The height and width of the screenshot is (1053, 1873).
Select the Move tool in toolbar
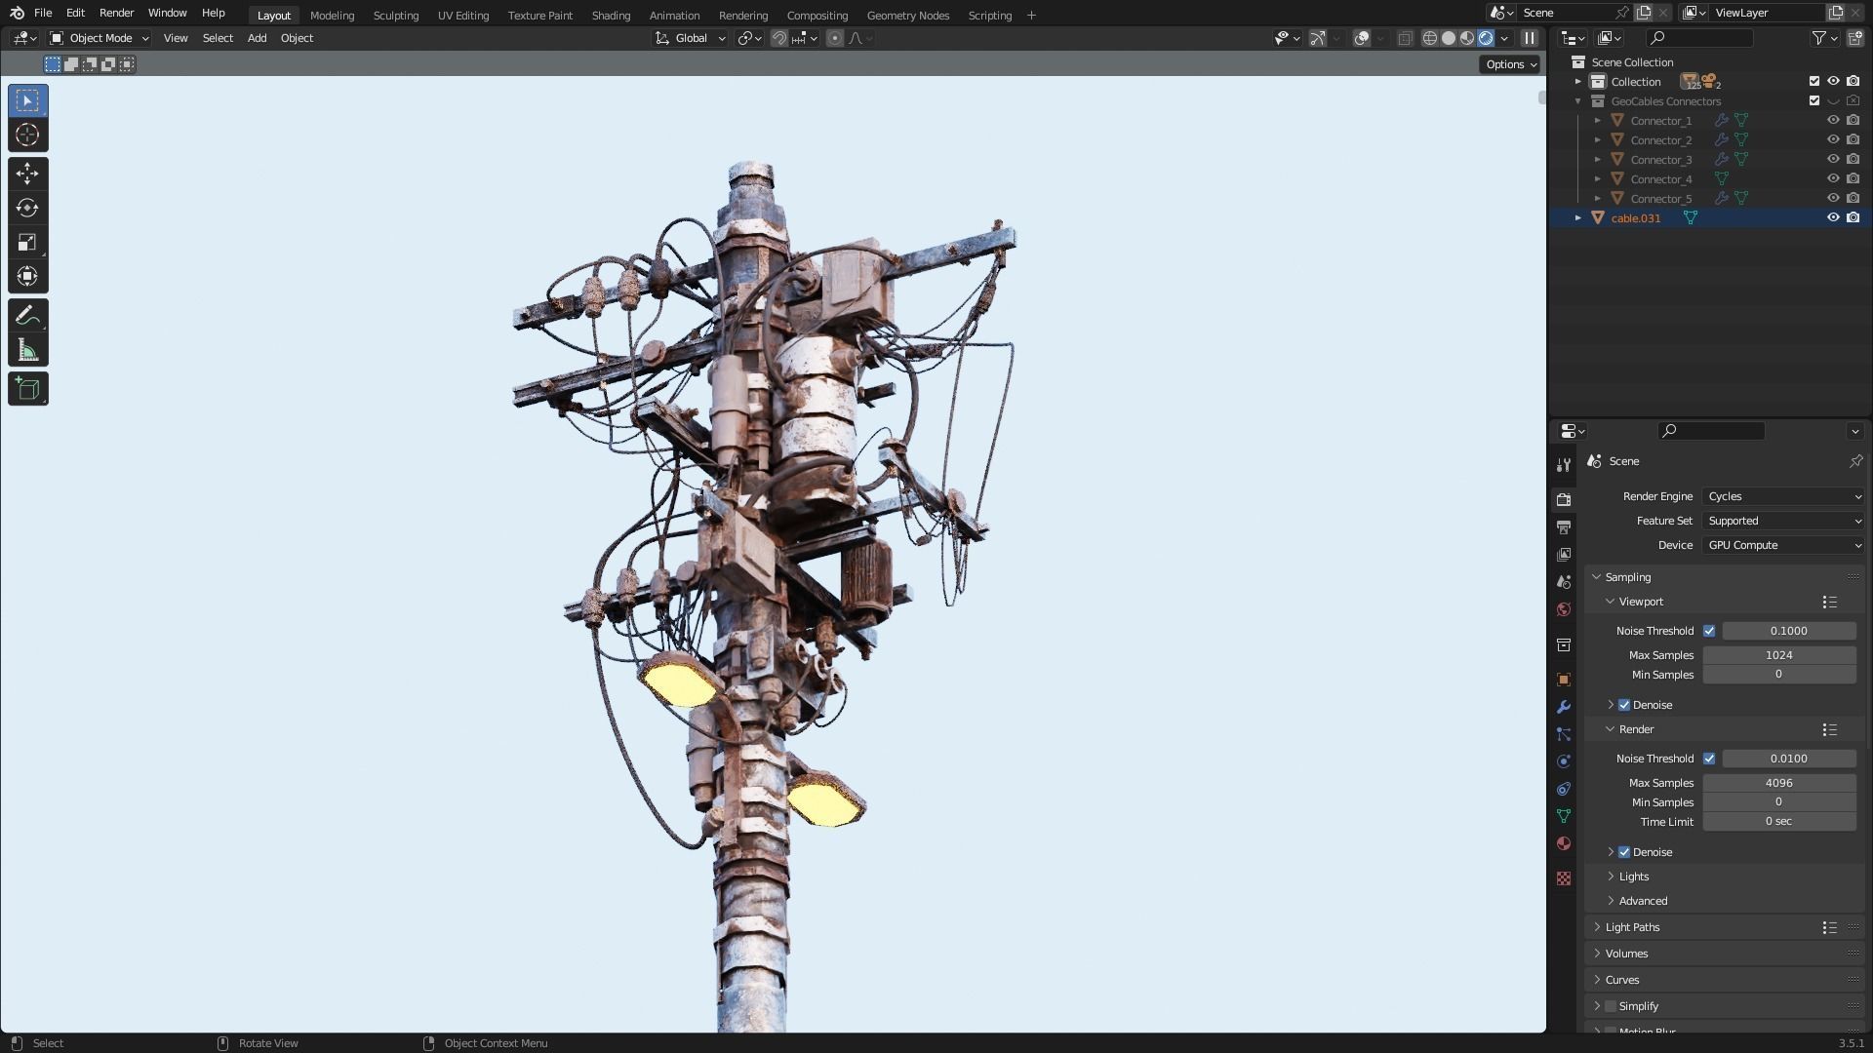(27, 174)
